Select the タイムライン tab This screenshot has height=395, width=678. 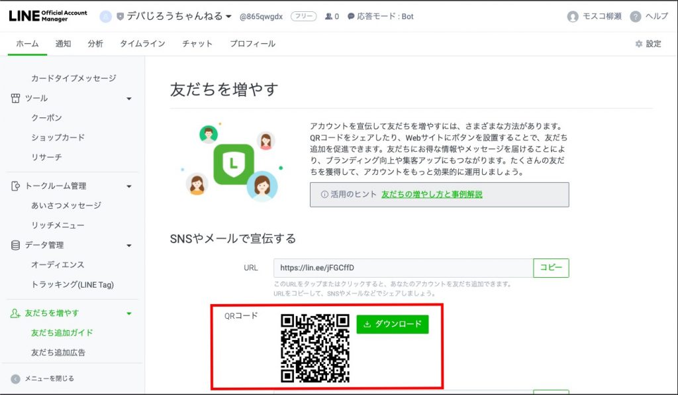point(143,44)
